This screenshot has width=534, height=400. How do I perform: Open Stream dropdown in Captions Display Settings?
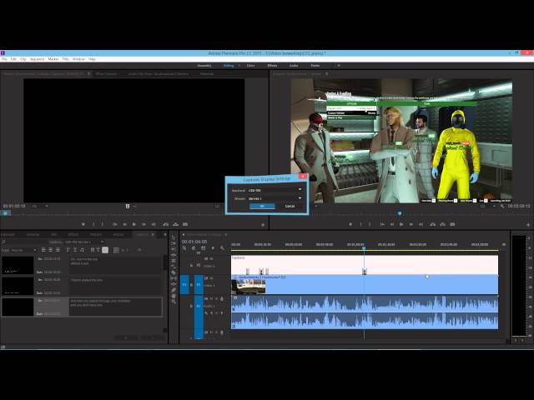click(x=275, y=198)
